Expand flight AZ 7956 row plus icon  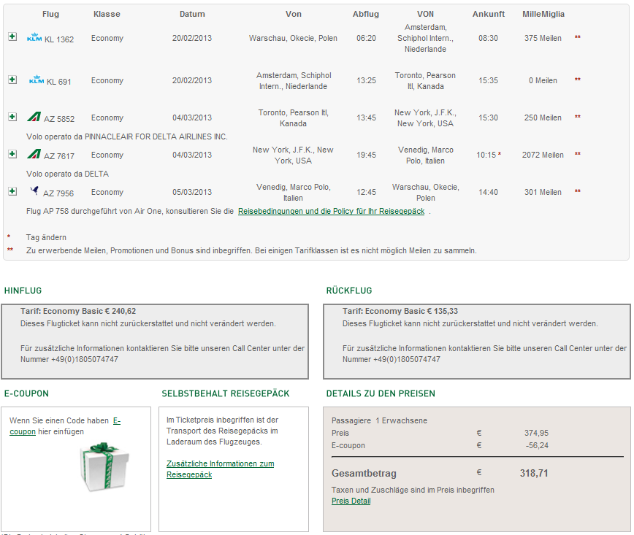(12, 191)
